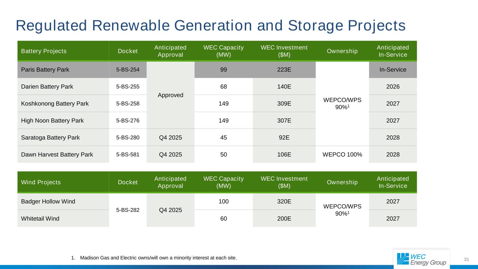Viewport: 478px width, 269px height.
Task: Select docket 5-BS-254 cell
Action: pos(127,69)
